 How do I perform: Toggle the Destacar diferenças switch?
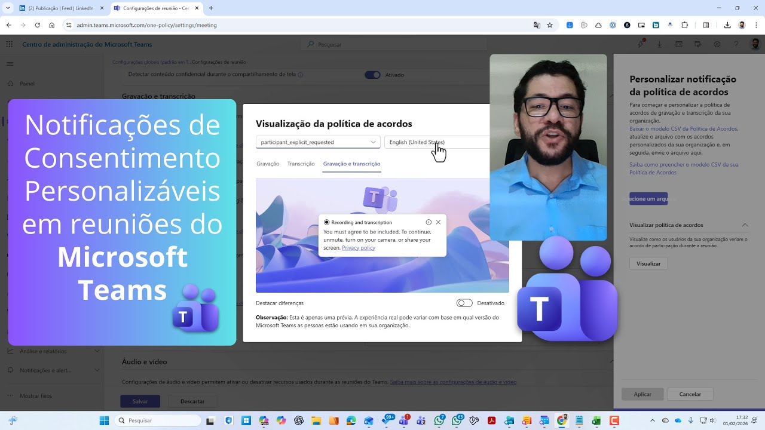[464, 303]
